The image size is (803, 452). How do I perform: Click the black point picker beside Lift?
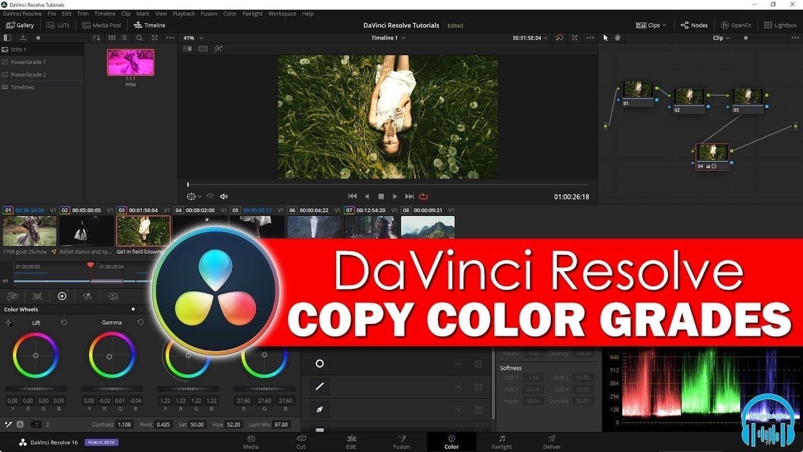click(x=8, y=323)
